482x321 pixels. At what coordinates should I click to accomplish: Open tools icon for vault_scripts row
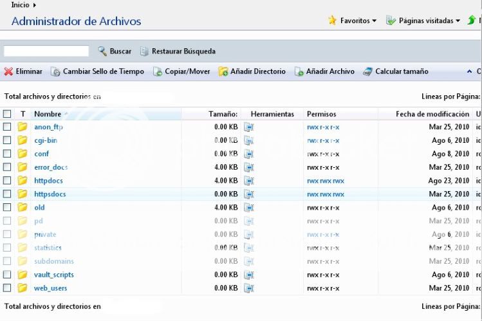249,275
